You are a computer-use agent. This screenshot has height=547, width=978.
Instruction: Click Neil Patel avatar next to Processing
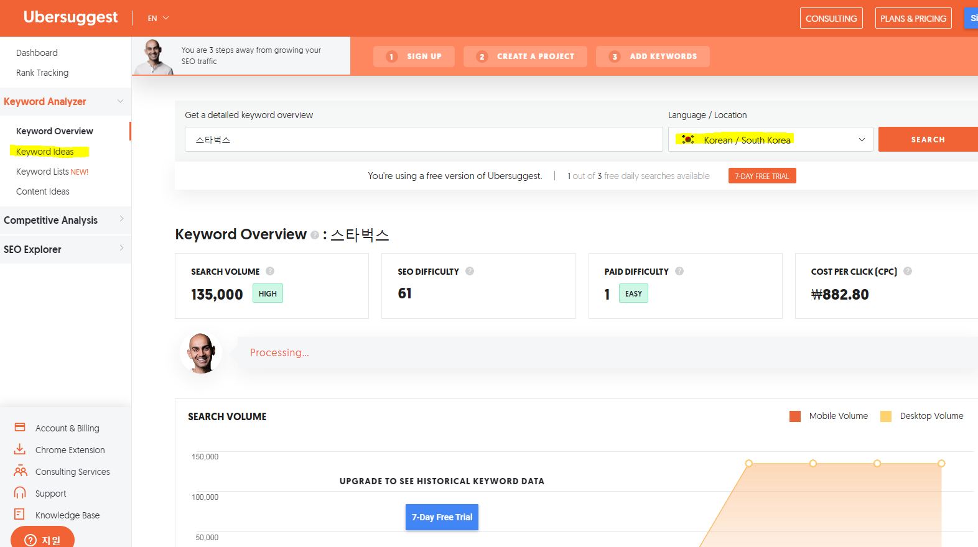[x=201, y=352]
